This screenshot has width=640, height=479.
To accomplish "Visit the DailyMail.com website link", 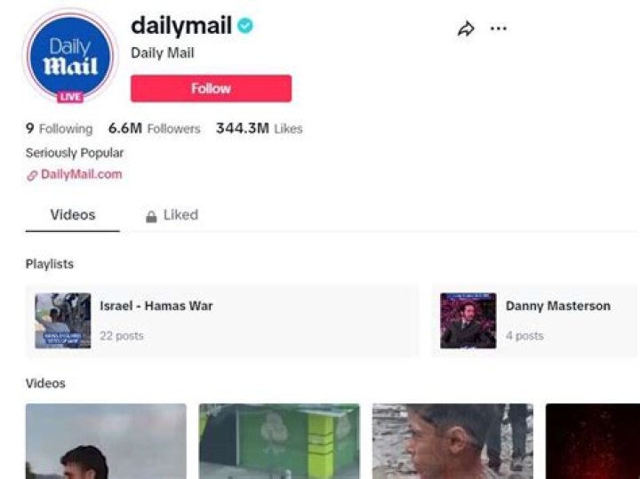I will (x=81, y=174).
